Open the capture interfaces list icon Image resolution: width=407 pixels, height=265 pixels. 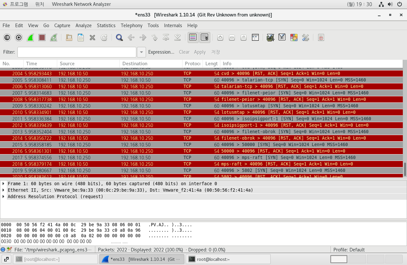tap(7, 38)
